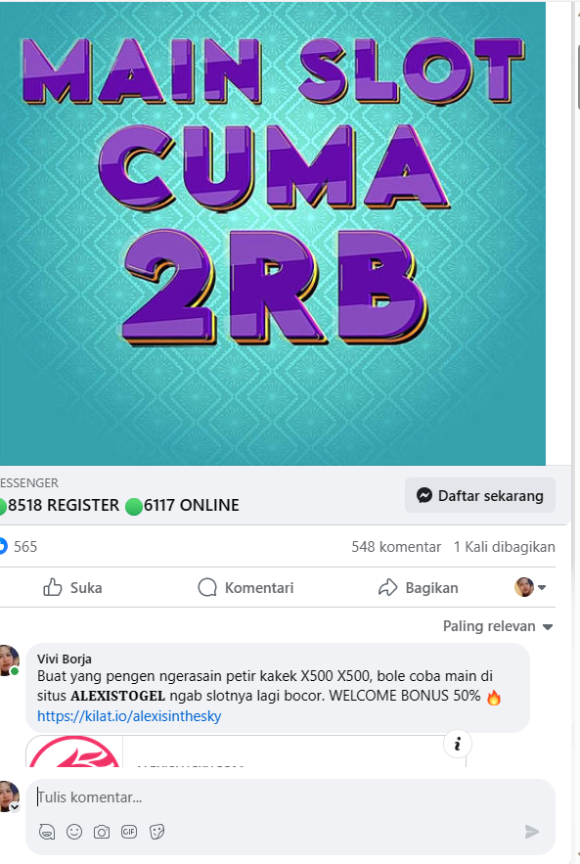Image resolution: width=580 pixels, height=864 pixels.
Task: Click the Daftar sekarang button
Action: click(x=480, y=495)
